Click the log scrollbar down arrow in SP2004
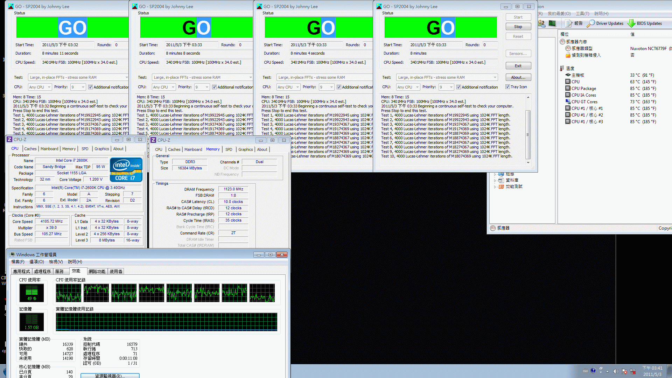 pos(528,162)
